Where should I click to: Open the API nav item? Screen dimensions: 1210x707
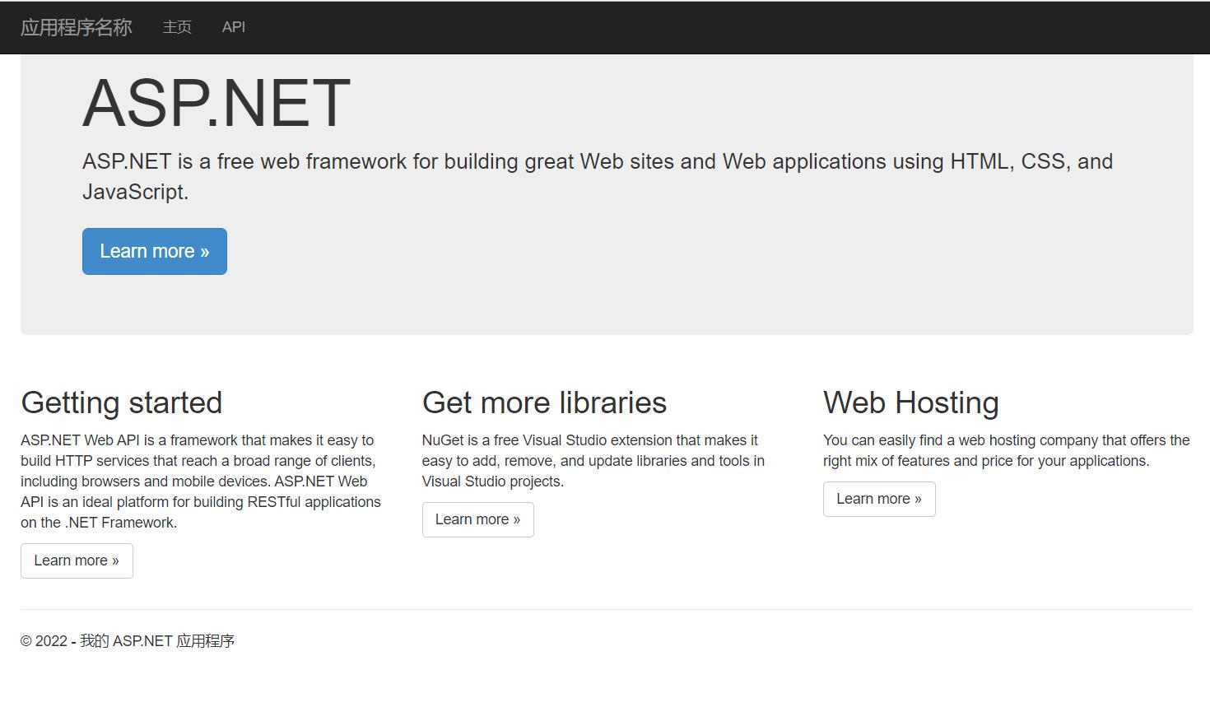[x=234, y=27]
